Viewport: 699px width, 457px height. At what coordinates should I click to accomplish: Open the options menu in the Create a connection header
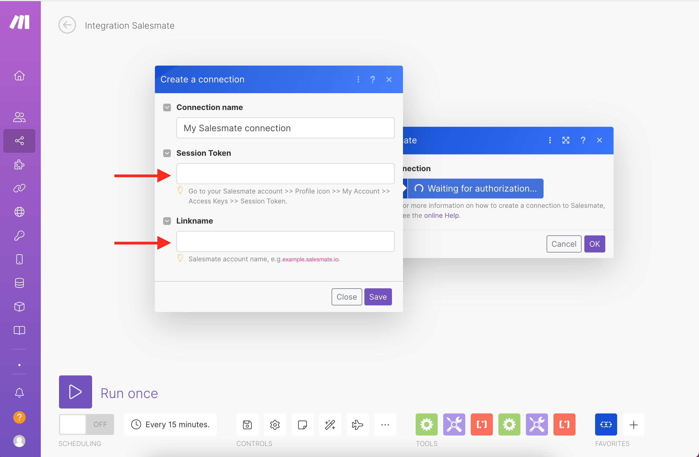click(358, 79)
